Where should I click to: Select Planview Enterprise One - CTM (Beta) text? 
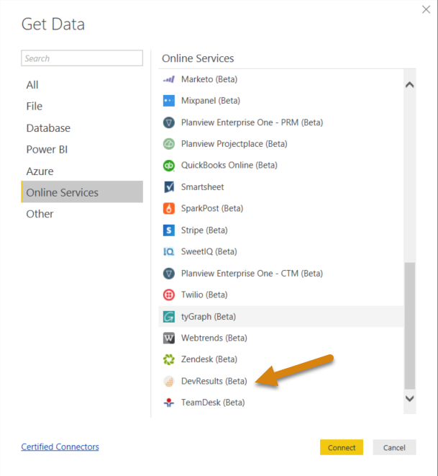coord(252,274)
